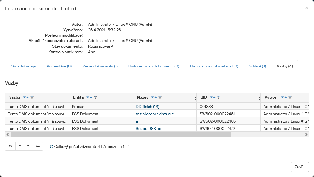Click the filter icon in Vazba column
Image resolution: width=314 pixels, height=177 pixels.
(x=32, y=98)
